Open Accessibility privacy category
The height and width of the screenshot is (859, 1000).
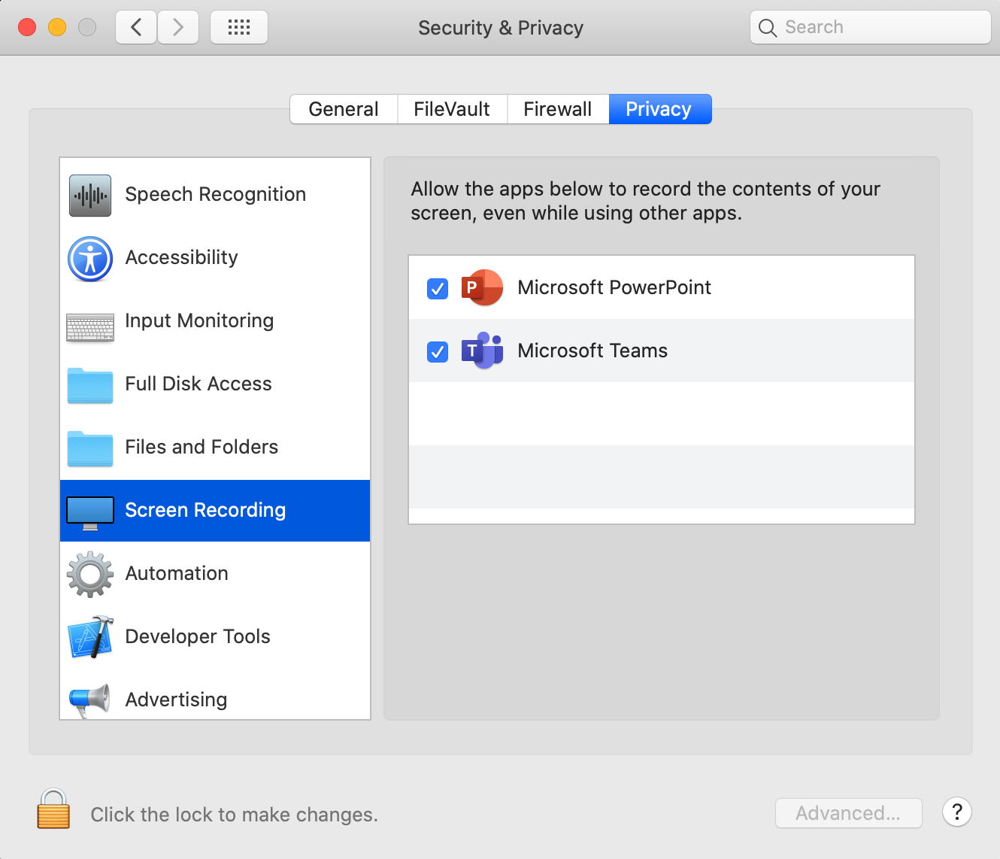coord(215,258)
